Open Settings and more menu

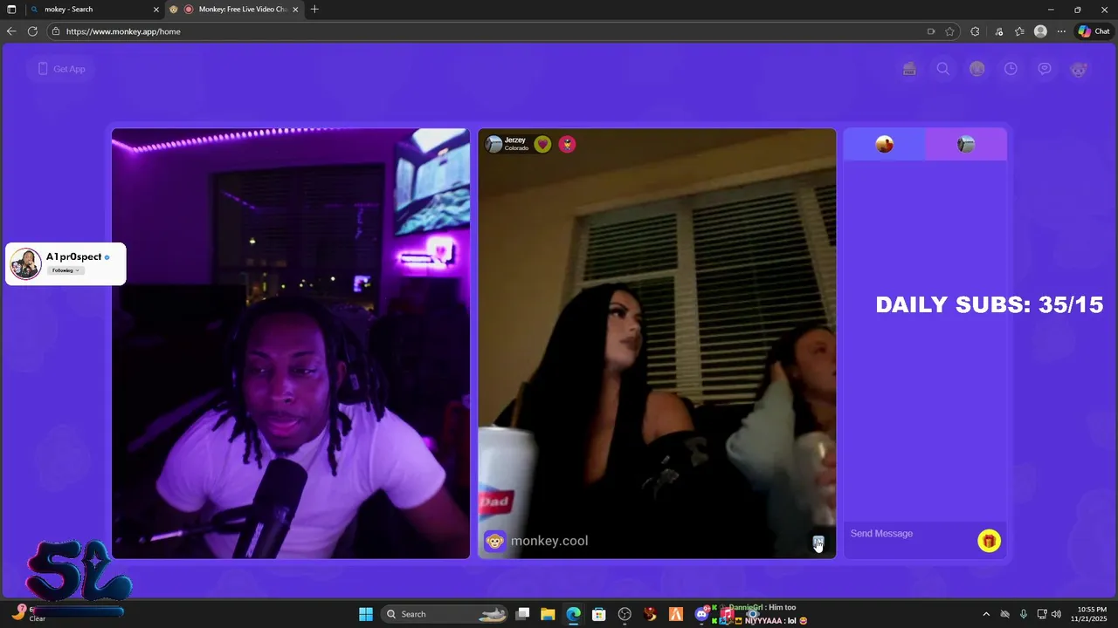pos(1061,31)
